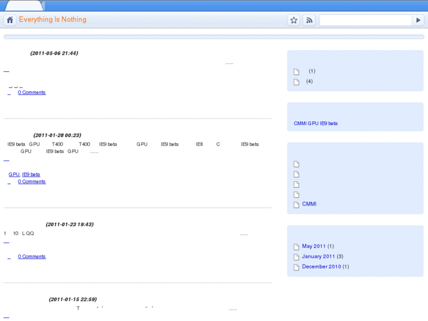Open the Everything Is Nothing blog title
This screenshot has height=321, width=428.
pyautogui.click(x=52, y=19)
